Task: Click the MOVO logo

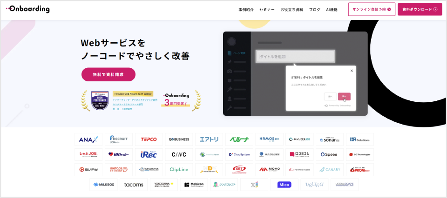Action: pyautogui.click(x=270, y=170)
